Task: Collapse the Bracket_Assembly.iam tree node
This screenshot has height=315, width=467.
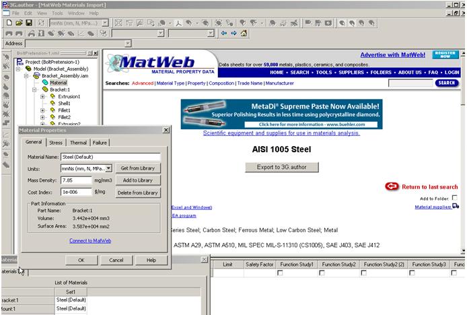Action: tap(26, 75)
